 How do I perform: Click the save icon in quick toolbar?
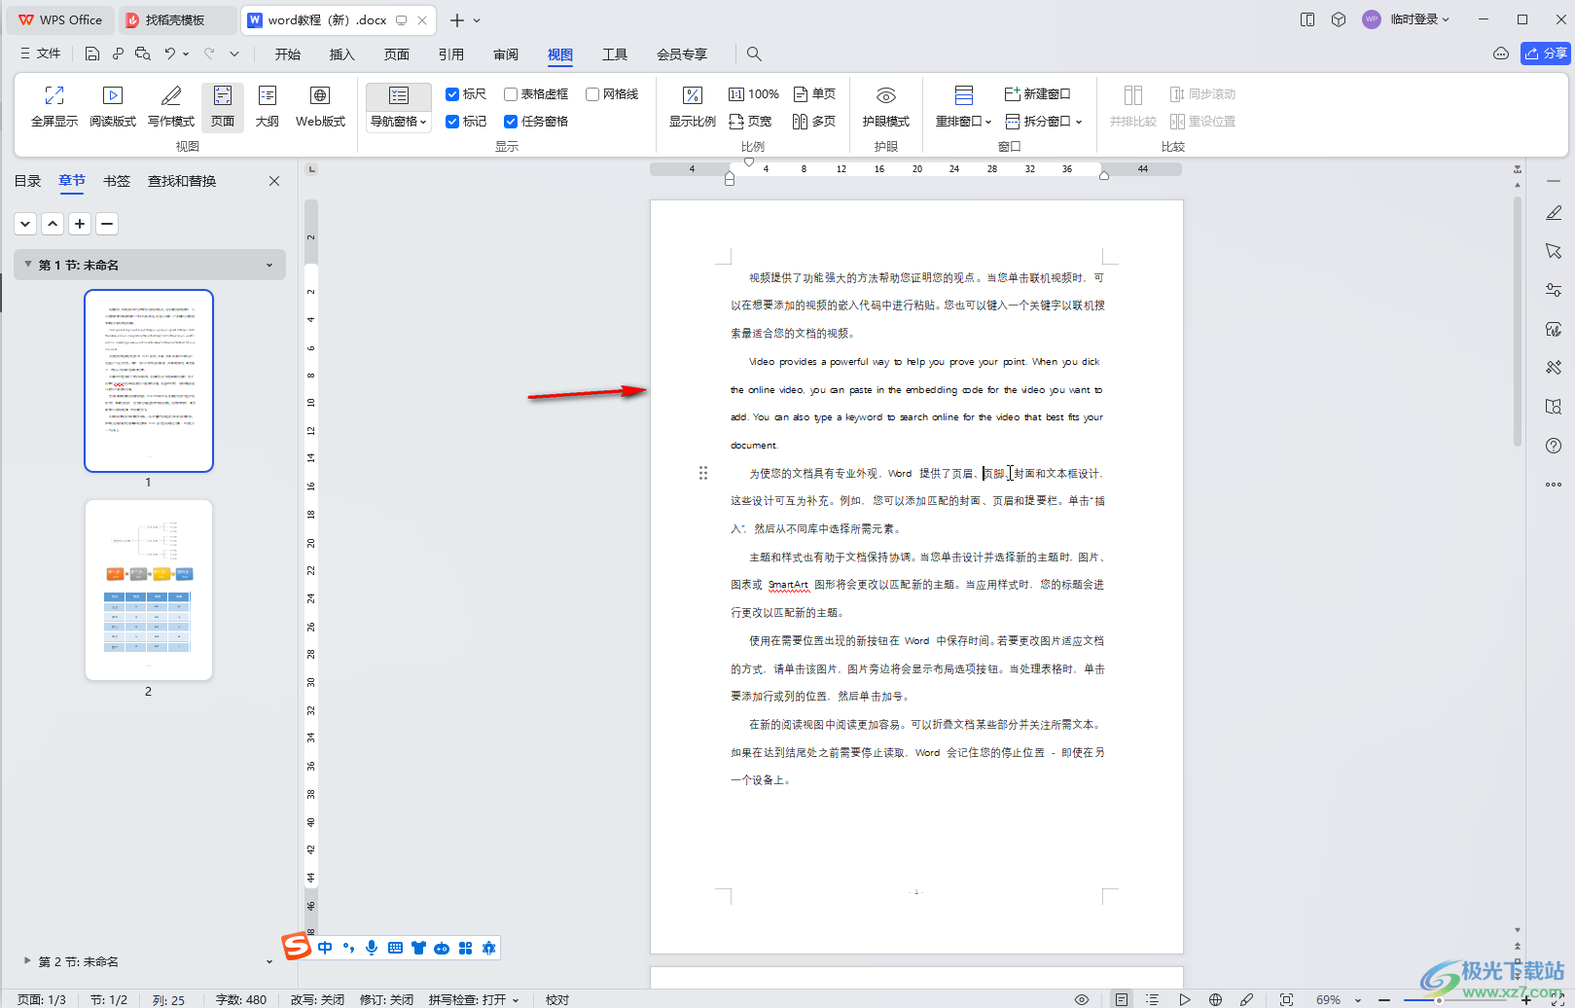click(92, 54)
